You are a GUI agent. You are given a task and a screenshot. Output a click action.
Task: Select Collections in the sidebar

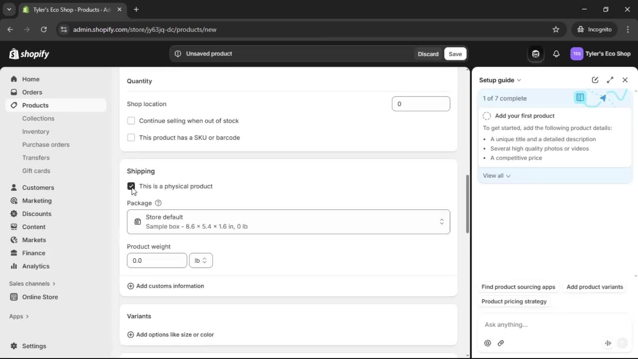point(38,118)
